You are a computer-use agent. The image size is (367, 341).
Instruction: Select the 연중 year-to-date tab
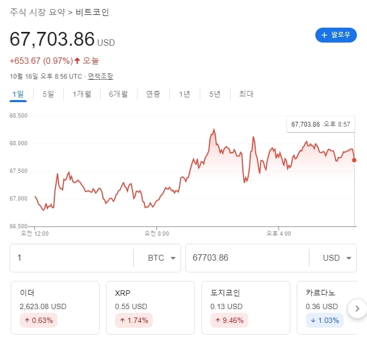(x=153, y=94)
